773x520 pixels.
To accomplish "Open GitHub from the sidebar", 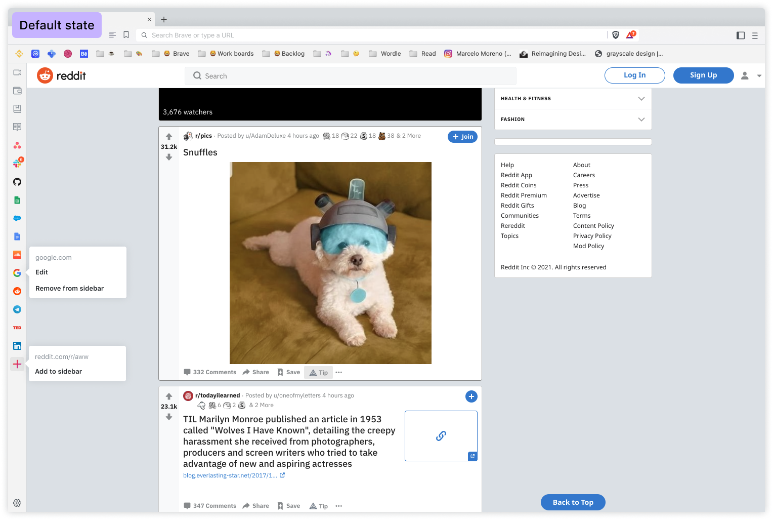I will (17, 182).
